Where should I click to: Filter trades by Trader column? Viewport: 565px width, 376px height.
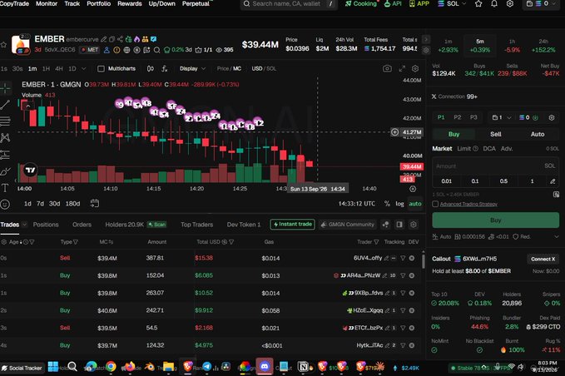pos(376,242)
